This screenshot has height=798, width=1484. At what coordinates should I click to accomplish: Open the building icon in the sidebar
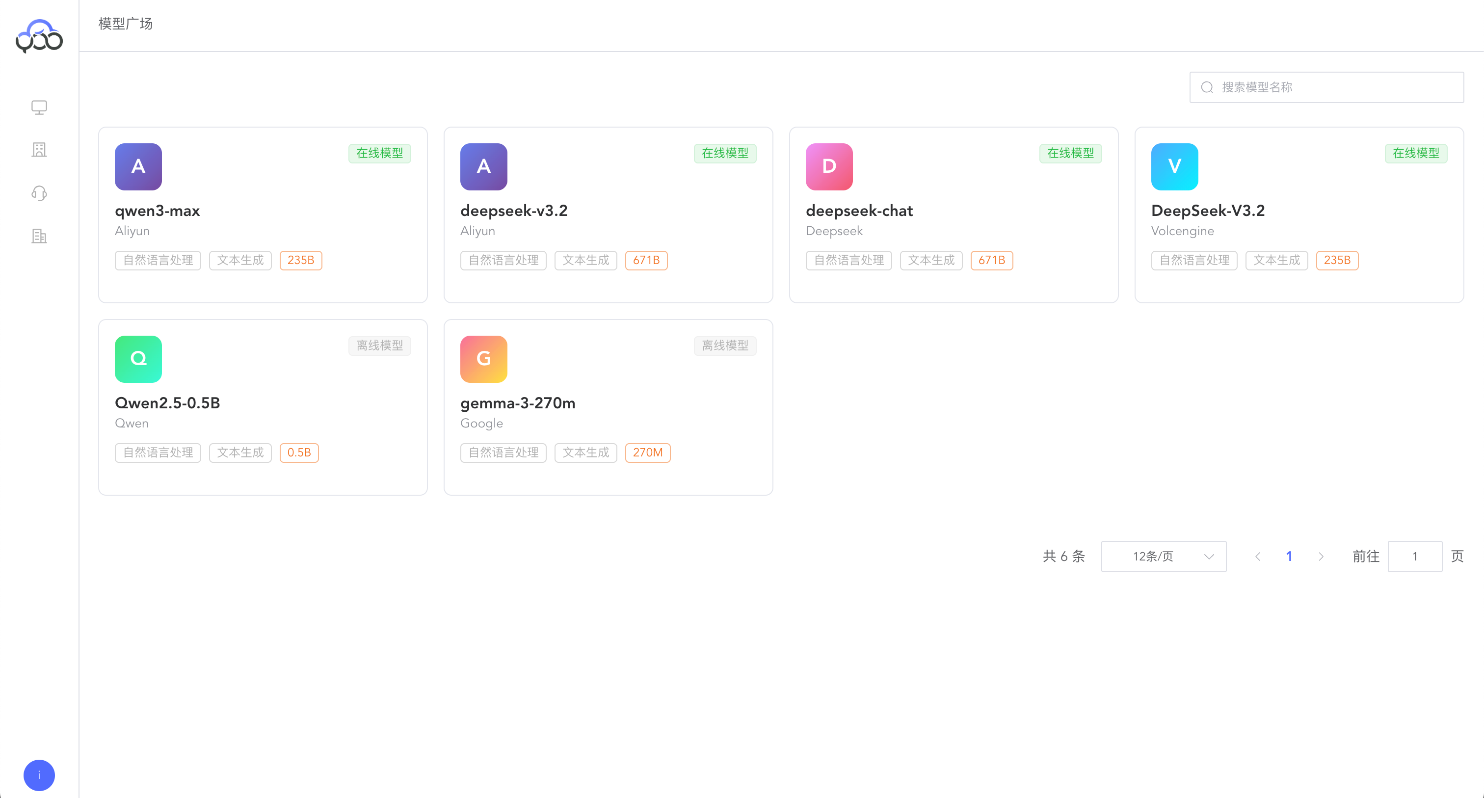tap(39, 150)
